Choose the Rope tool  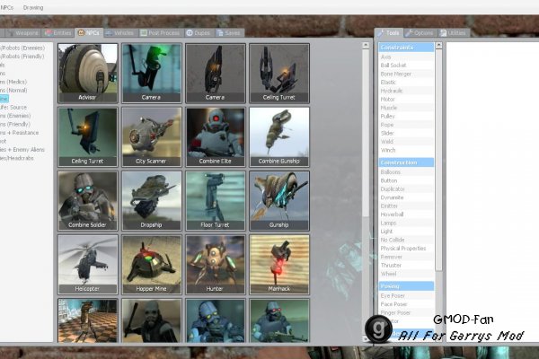[x=406, y=125]
